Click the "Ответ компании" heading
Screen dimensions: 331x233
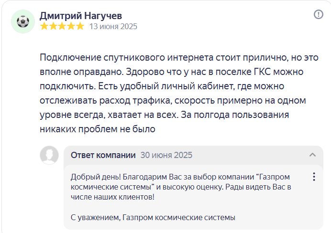pos(103,155)
